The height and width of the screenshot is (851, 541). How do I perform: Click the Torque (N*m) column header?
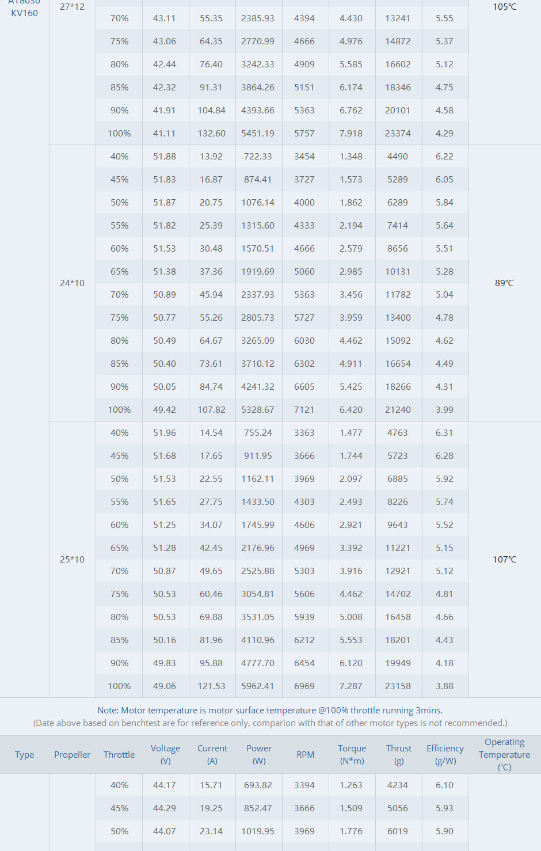pyautogui.click(x=352, y=754)
